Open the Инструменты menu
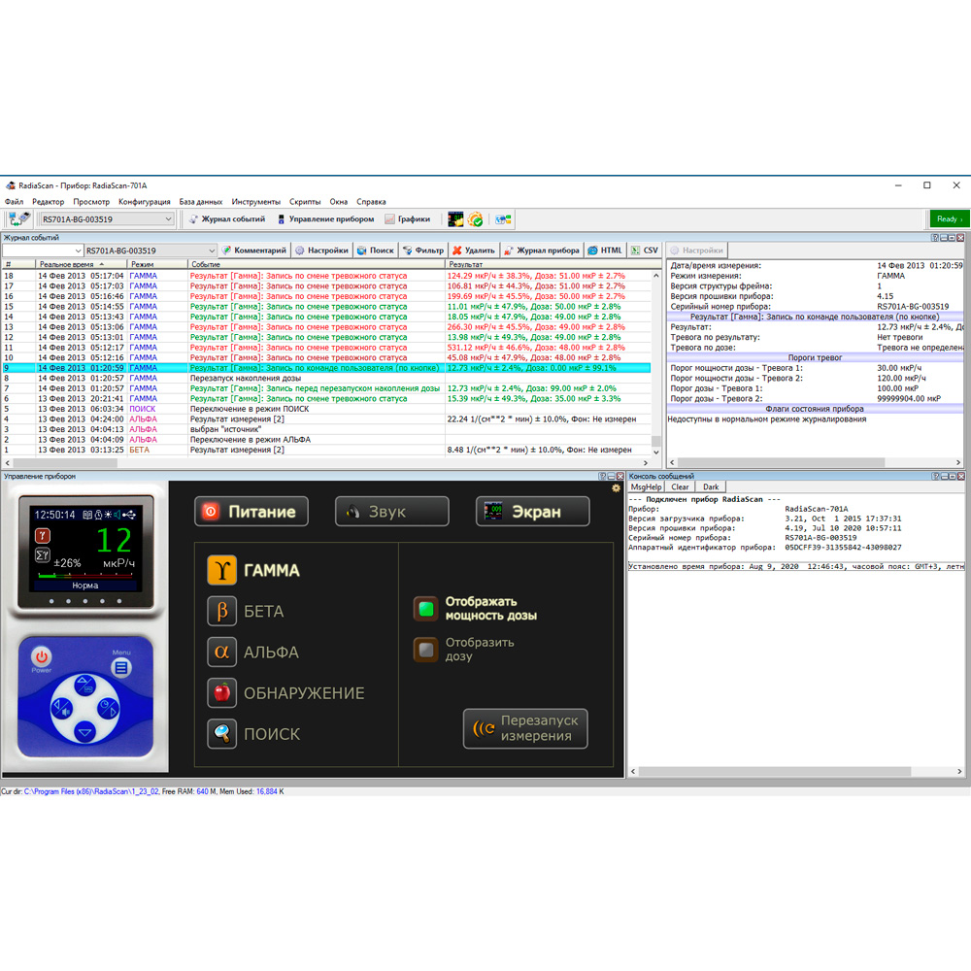971x971 pixels. pyautogui.click(x=256, y=202)
